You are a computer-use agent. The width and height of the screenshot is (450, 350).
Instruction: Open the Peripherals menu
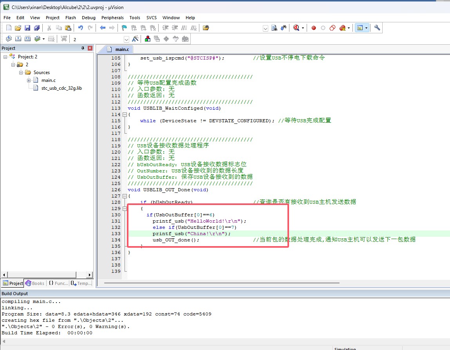(x=112, y=18)
